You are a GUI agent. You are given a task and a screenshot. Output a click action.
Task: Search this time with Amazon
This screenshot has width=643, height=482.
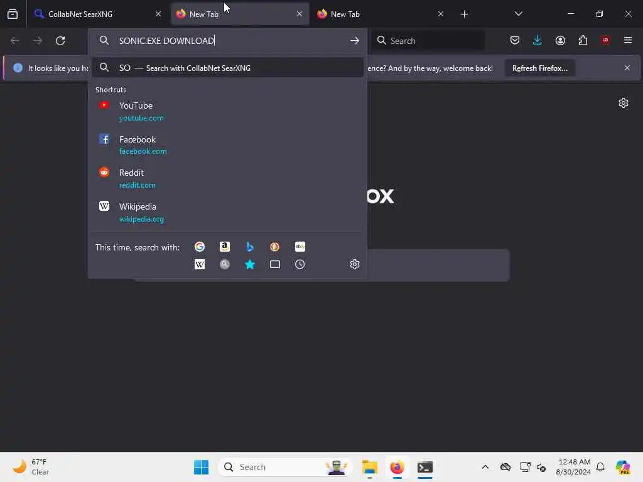click(224, 247)
